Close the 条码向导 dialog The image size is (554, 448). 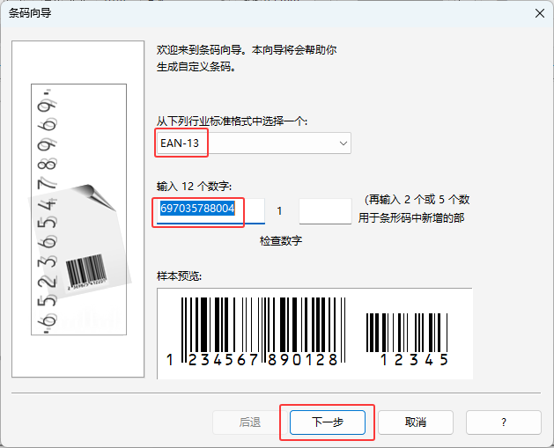(x=540, y=13)
